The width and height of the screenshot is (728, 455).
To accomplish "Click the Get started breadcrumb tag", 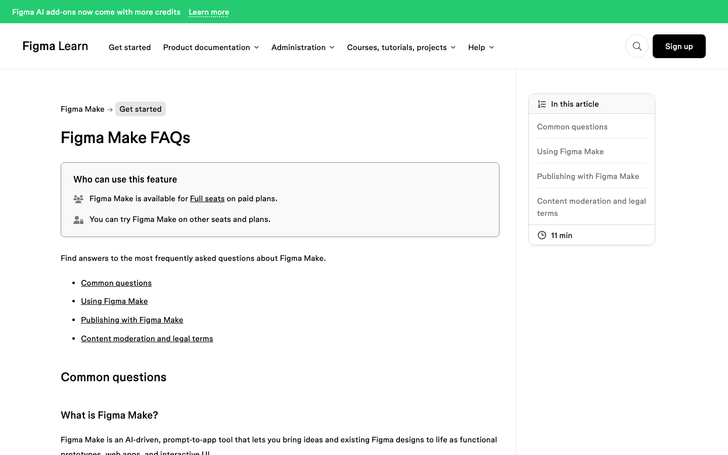I will [x=141, y=109].
